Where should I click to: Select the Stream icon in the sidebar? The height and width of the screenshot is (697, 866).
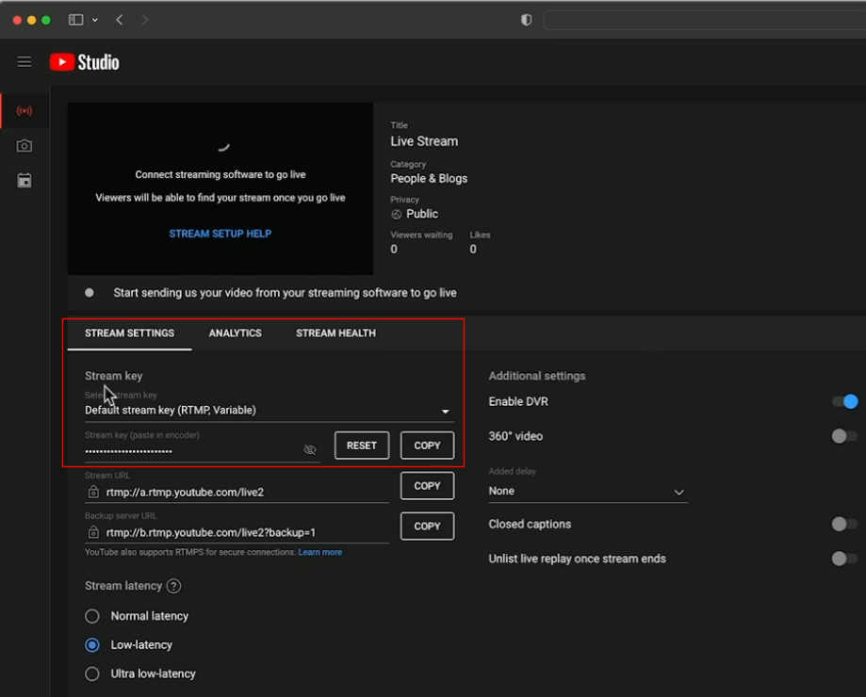coord(25,111)
